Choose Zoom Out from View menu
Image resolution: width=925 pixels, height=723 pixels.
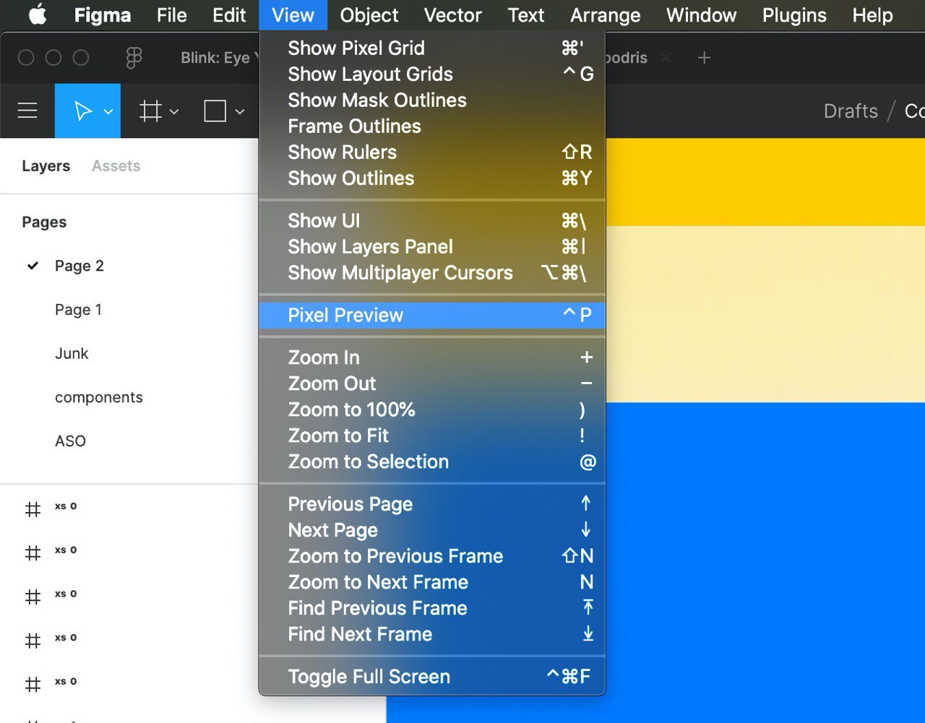(432, 384)
